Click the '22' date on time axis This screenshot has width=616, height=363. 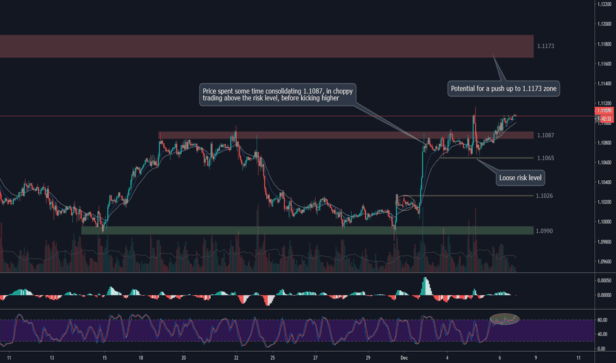coord(236,358)
